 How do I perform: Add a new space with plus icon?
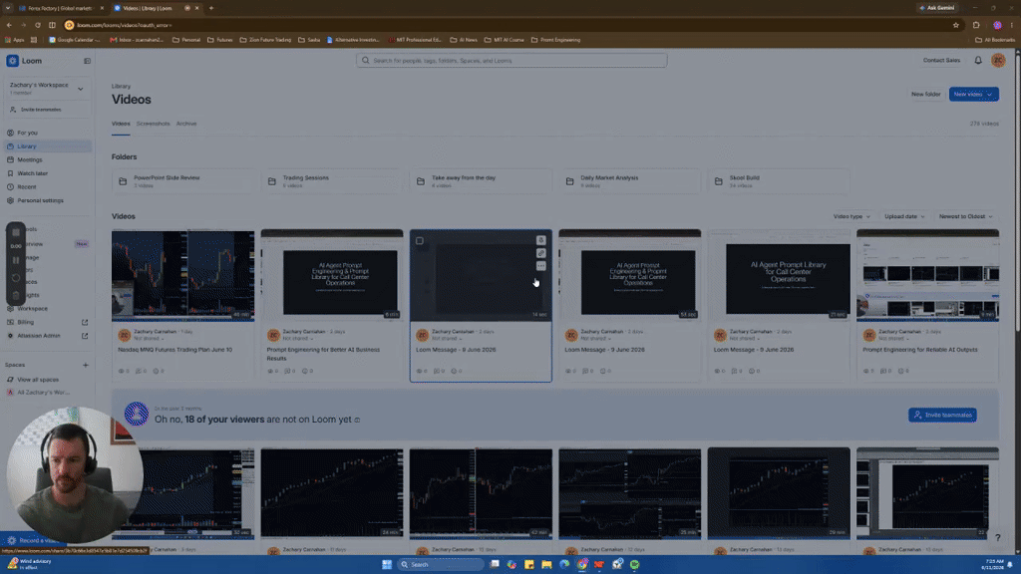pos(86,365)
